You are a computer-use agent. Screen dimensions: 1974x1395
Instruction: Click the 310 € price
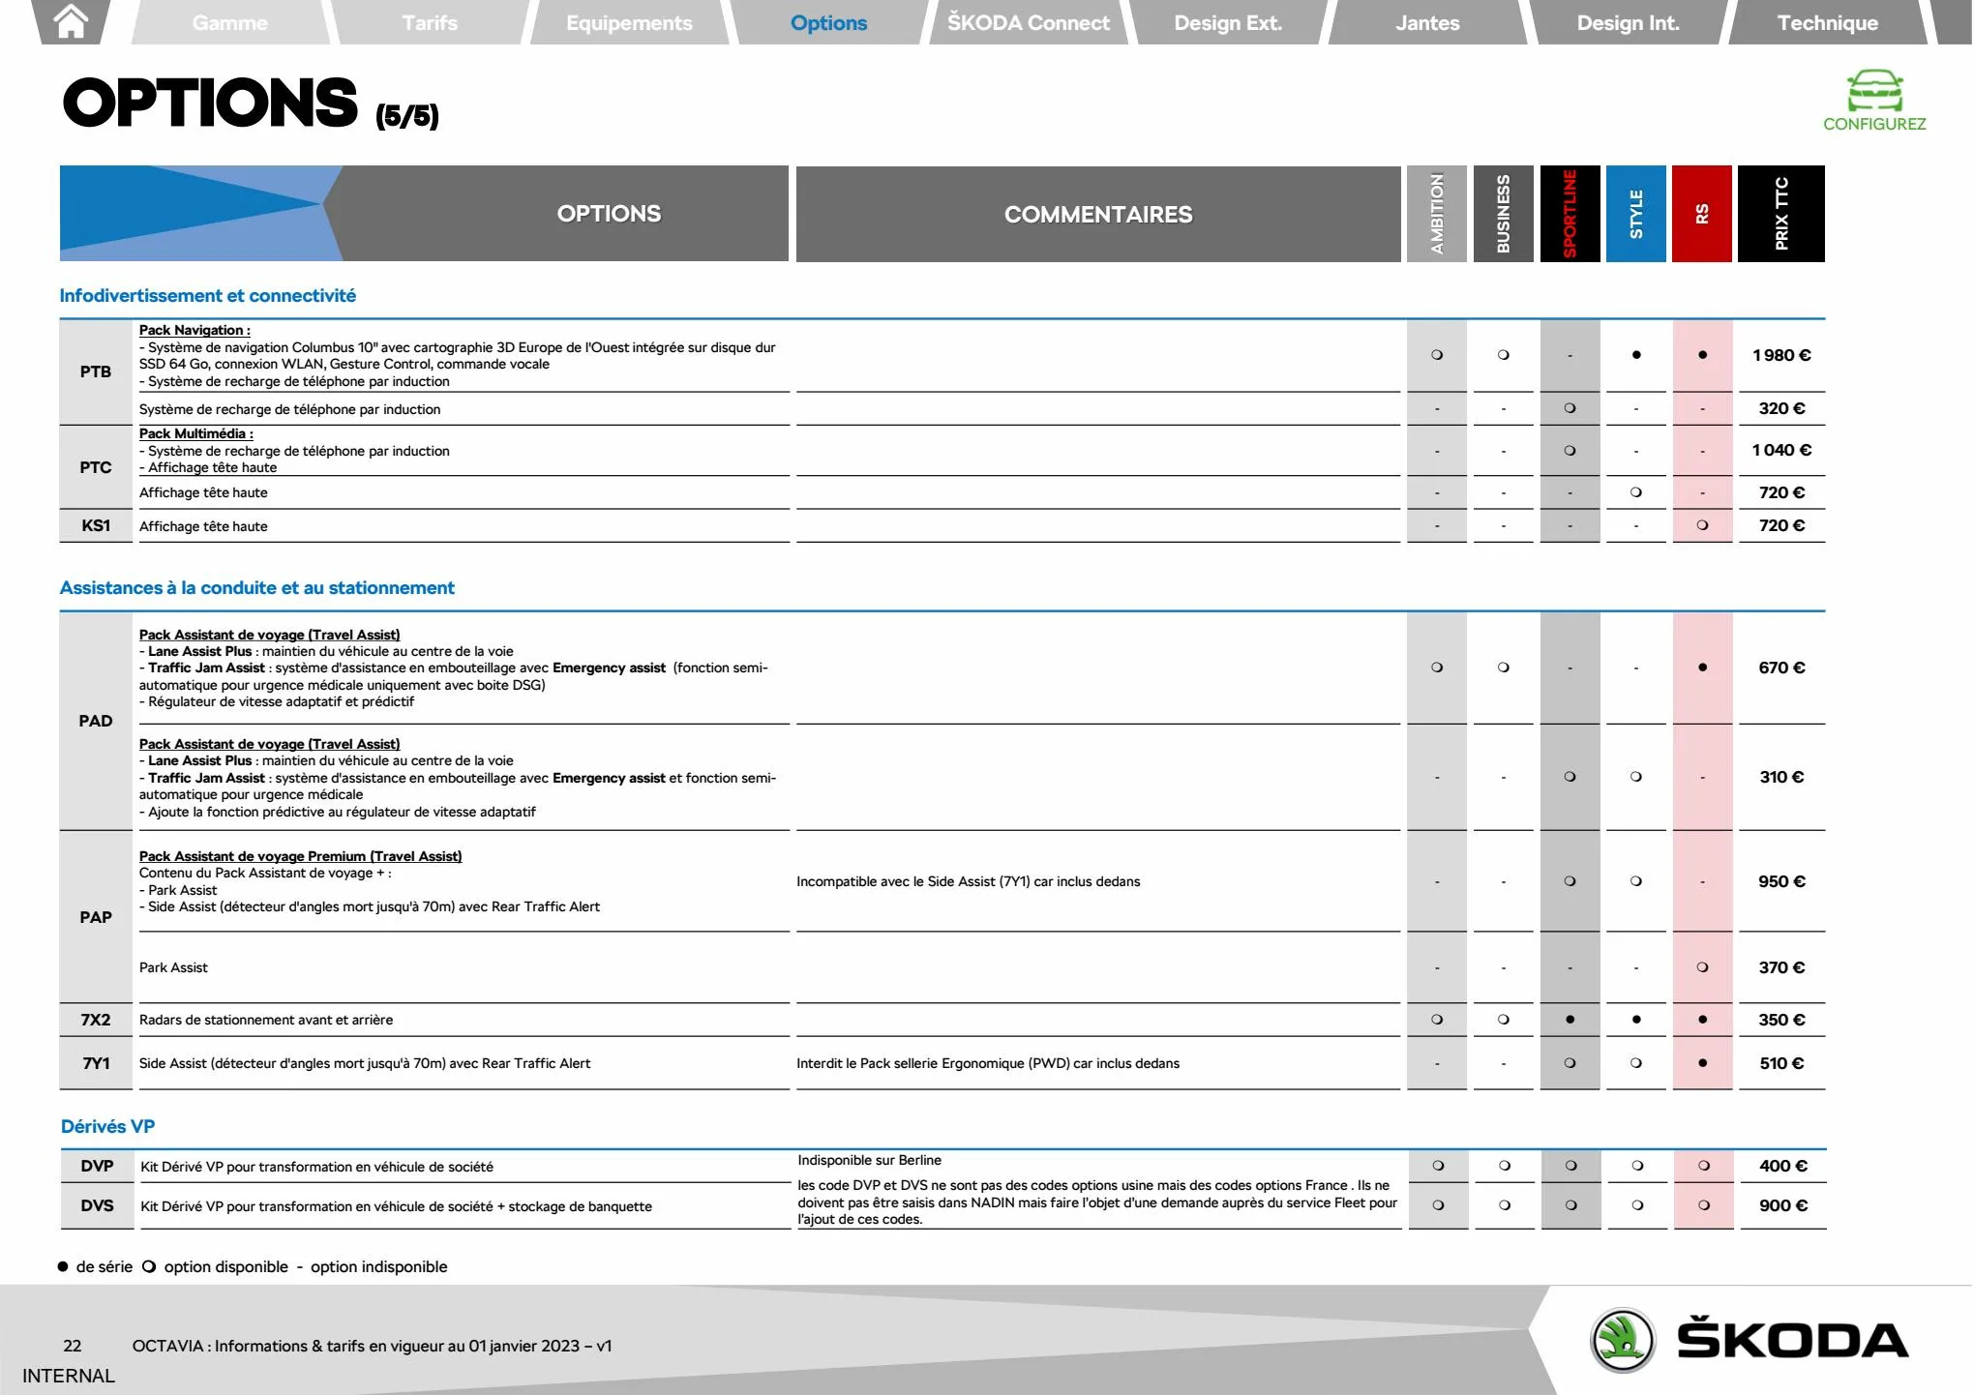click(x=1781, y=777)
